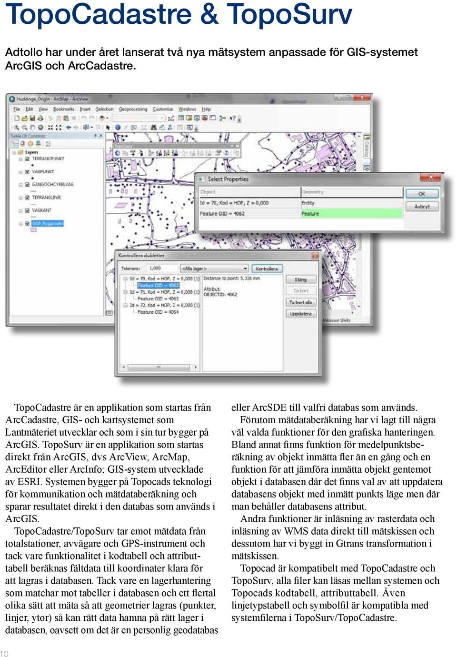The width and height of the screenshot is (457, 657).
Task: Toggle the GGD_Byggnader layer checkbox
Action: (x=27, y=223)
